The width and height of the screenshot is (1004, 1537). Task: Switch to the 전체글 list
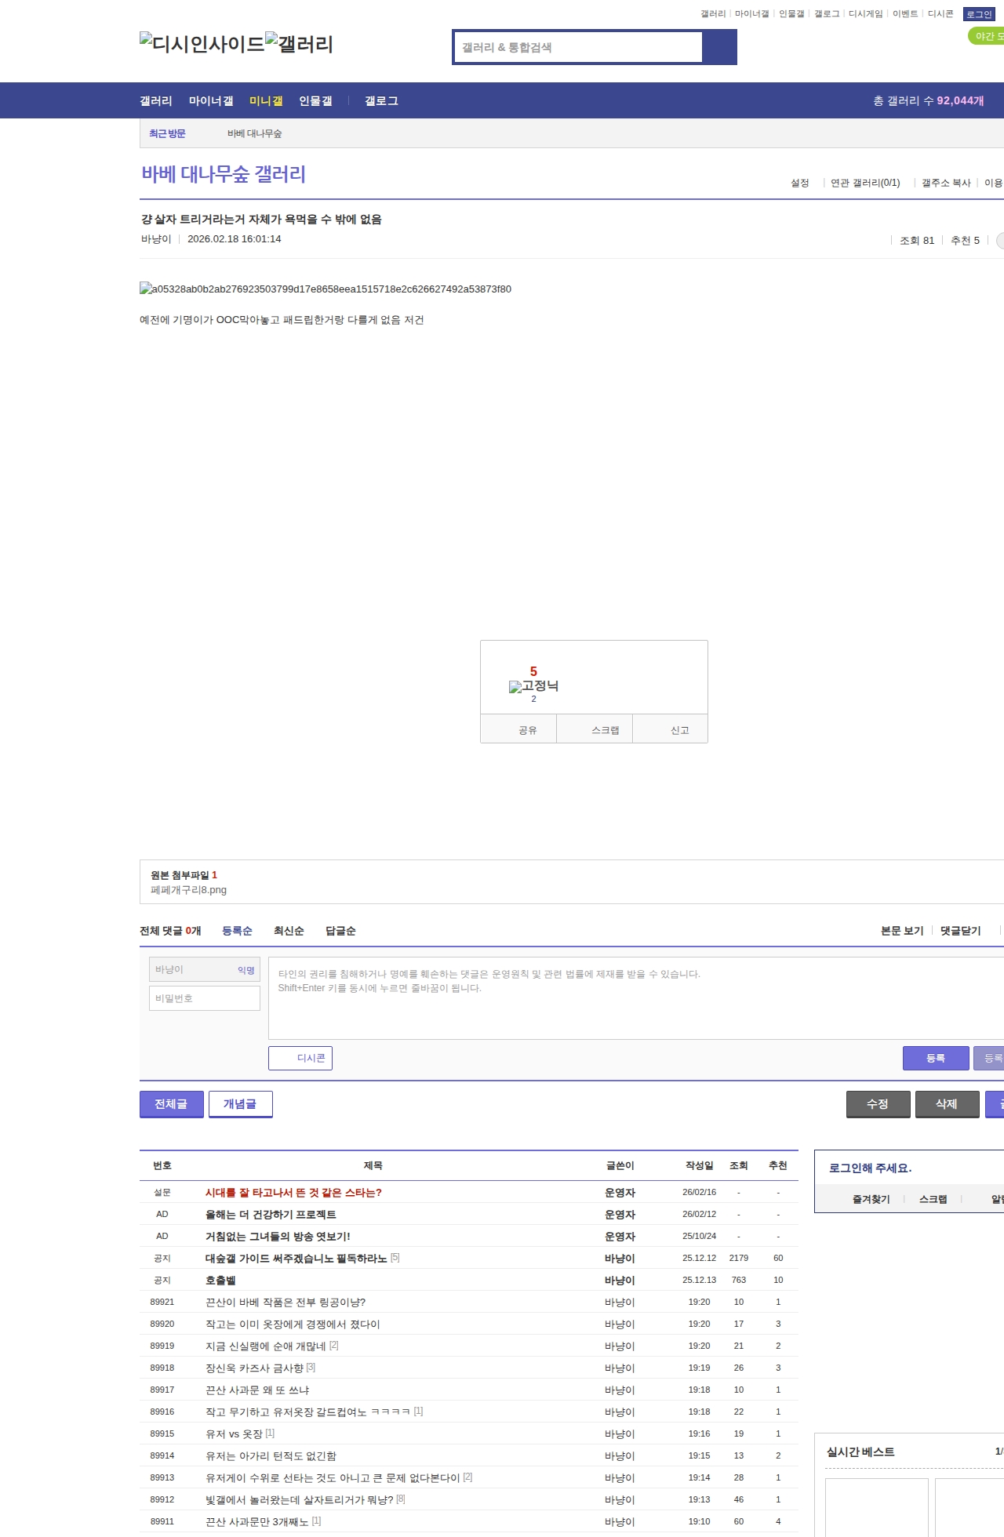pos(172,1104)
